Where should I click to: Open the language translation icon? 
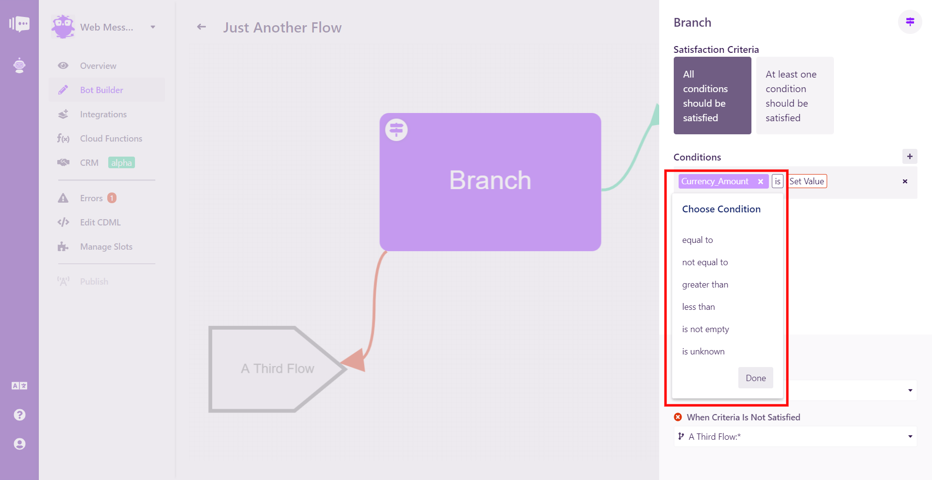pos(19,386)
